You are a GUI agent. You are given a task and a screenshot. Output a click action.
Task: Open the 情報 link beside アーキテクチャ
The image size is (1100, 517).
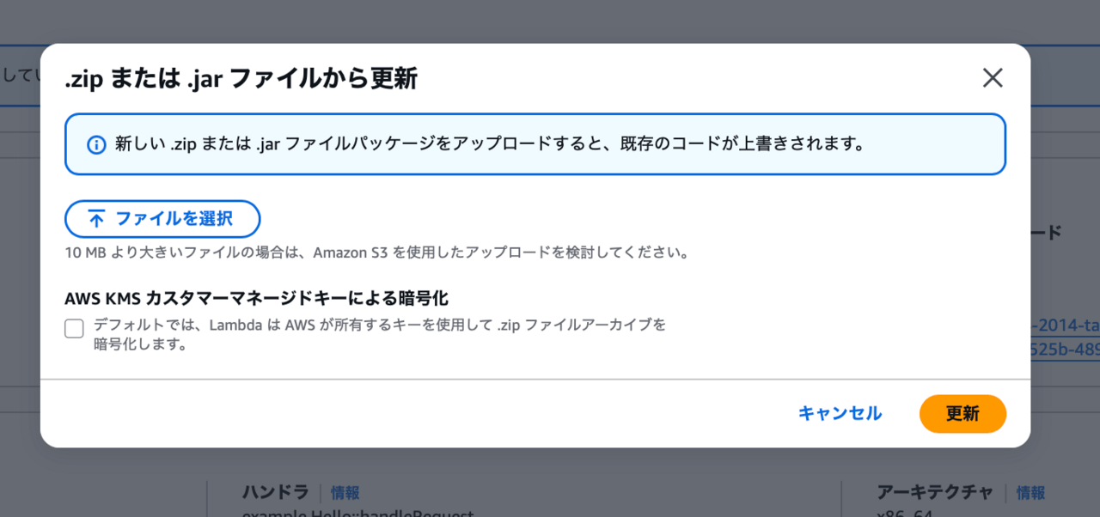point(1030,493)
